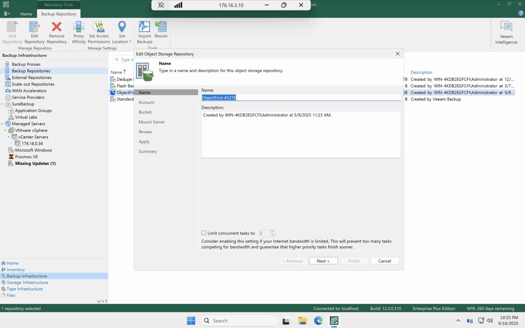
Task: Click Description text area
Action: 301,134
